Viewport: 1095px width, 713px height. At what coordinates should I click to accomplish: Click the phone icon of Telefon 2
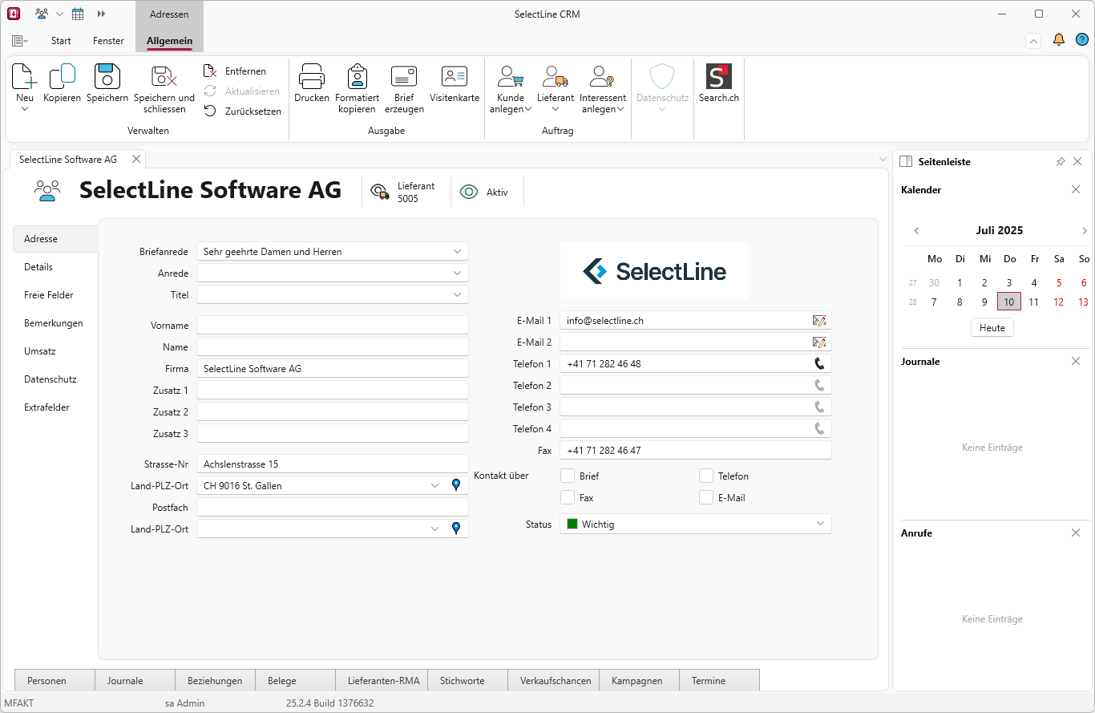pos(819,385)
